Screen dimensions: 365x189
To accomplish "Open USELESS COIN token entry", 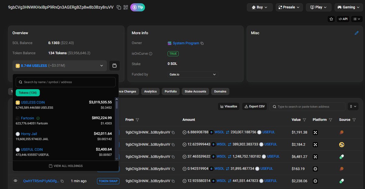I will click(33, 102).
